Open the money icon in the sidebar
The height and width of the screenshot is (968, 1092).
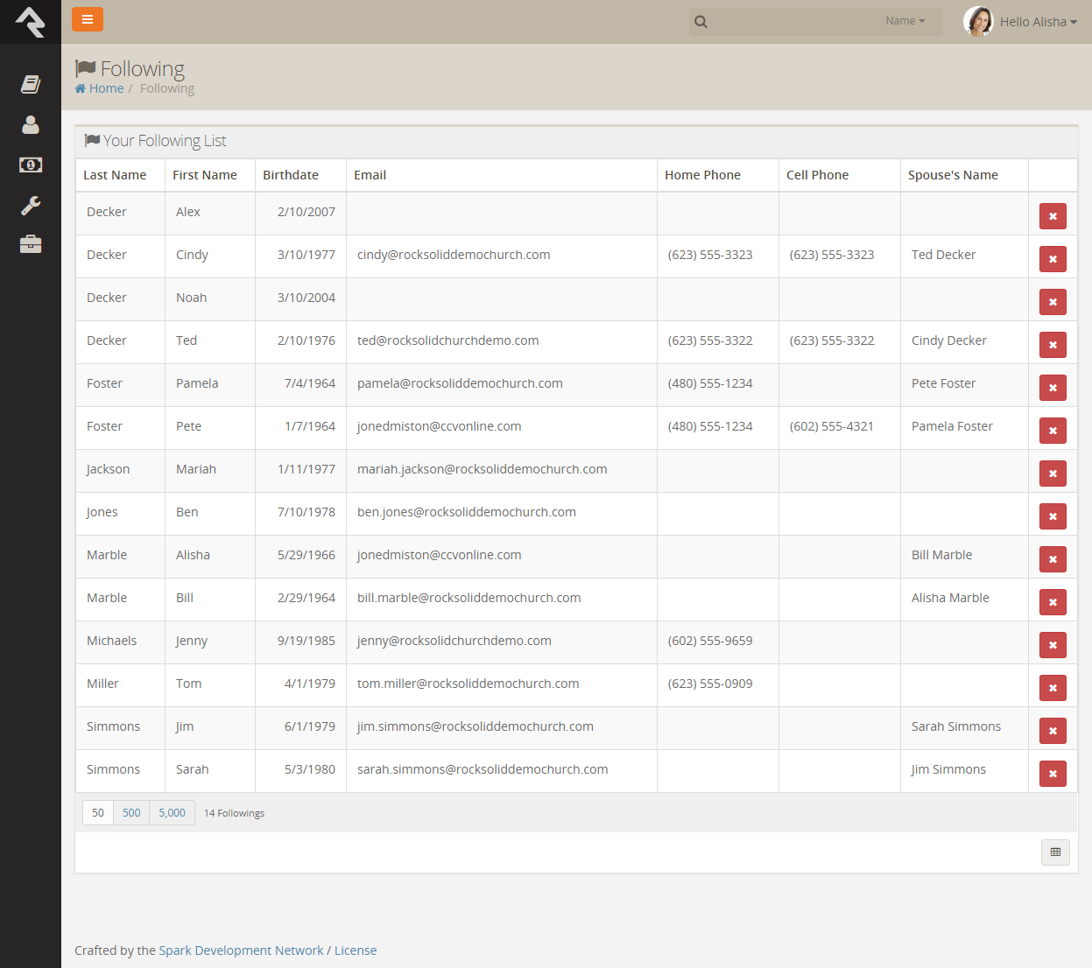(31, 165)
